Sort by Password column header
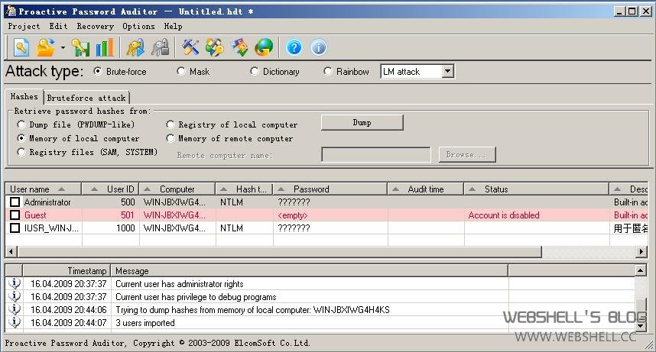The image size is (656, 352). click(330, 189)
